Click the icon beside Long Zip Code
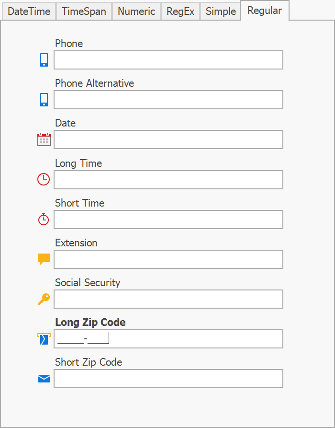The height and width of the screenshot is (428, 335). pyautogui.click(x=44, y=339)
